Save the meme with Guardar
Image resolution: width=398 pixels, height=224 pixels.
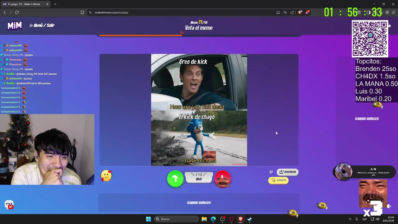click(x=278, y=180)
